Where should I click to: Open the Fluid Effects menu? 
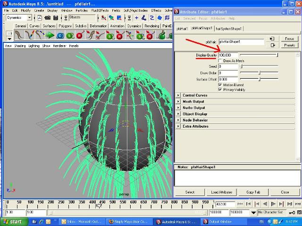100,10
